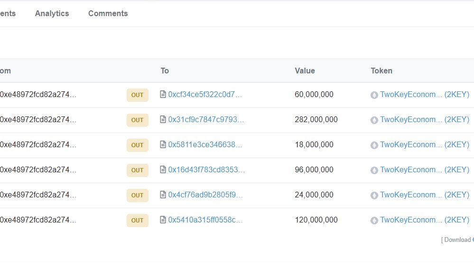Click the value 282,000,000

[316, 119]
